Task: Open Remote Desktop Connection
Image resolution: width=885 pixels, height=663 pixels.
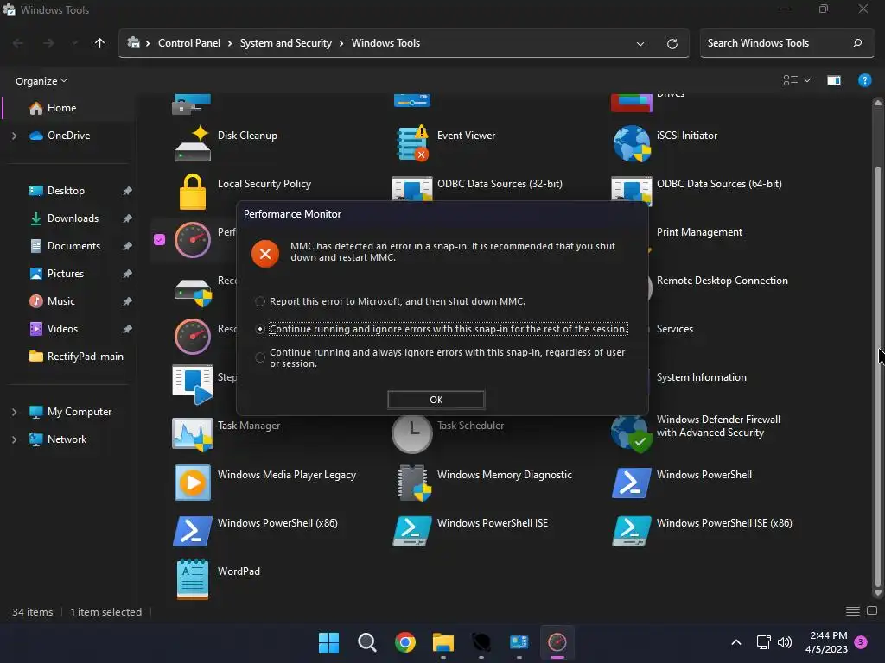Action: (722, 281)
